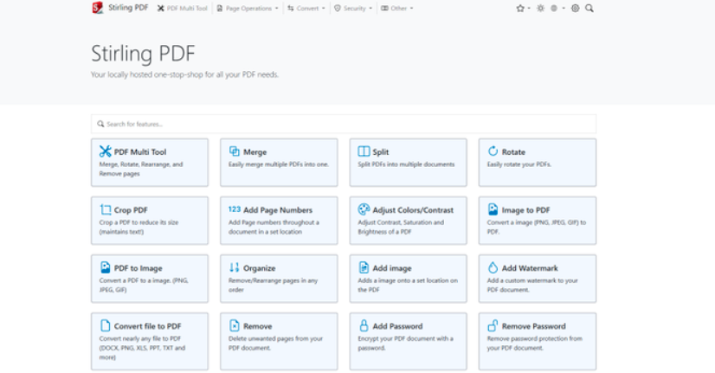This screenshot has width=715, height=373.
Task: Click the Rotate card icon
Action: 493,151
